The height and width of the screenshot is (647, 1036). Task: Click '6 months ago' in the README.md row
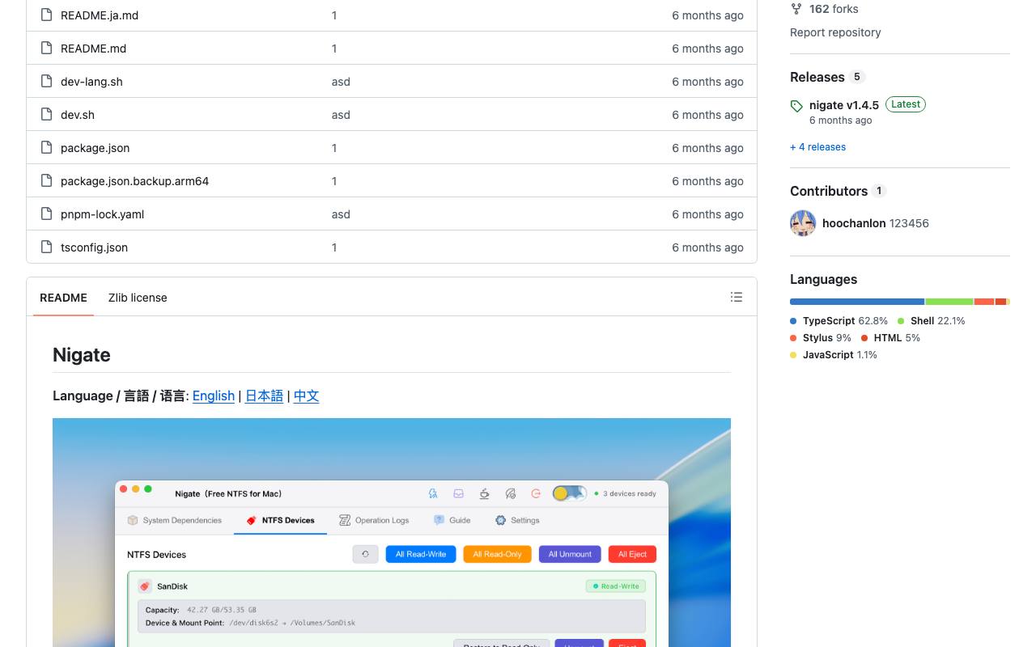tap(707, 49)
